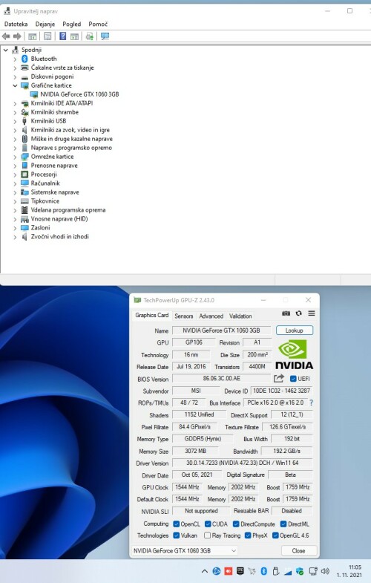371x583 pixels.
Task: Click the Close button in GPU-Z
Action: point(298,550)
